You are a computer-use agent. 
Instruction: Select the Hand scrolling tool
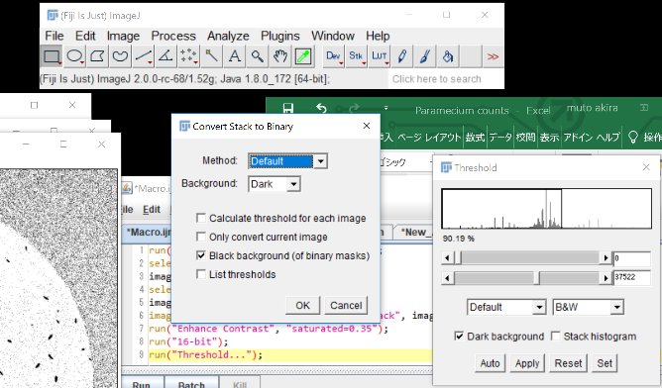[x=279, y=56]
